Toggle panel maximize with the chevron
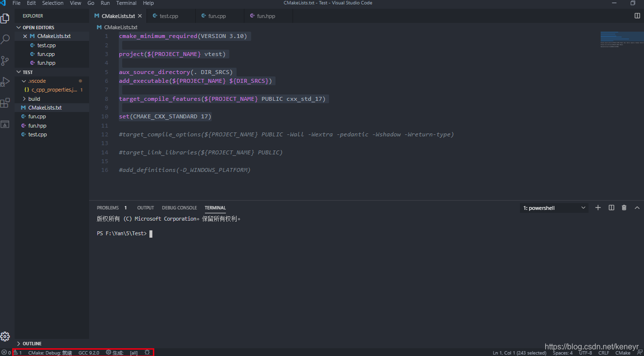Viewport: 644px width, 356px height. click(637, 207)
